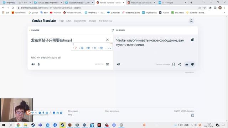
Task: Open the For business page
Action: pyautogui.click(x=105, y=21)
